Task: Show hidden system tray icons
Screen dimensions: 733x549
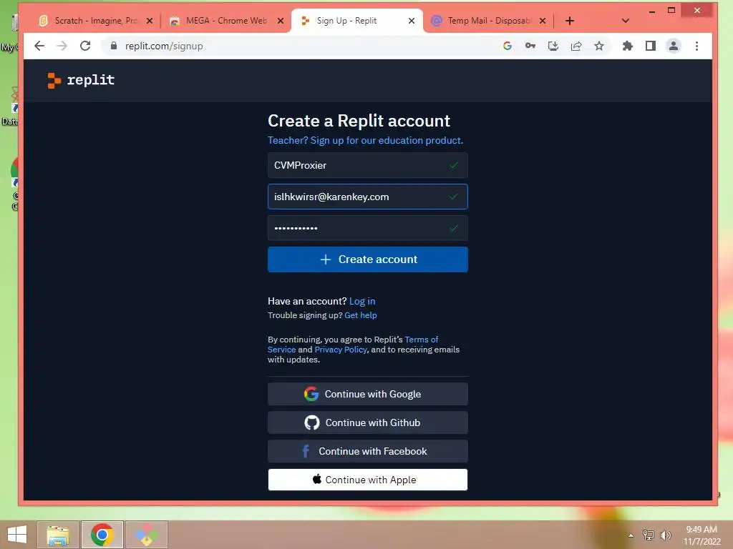Action: 631,535
